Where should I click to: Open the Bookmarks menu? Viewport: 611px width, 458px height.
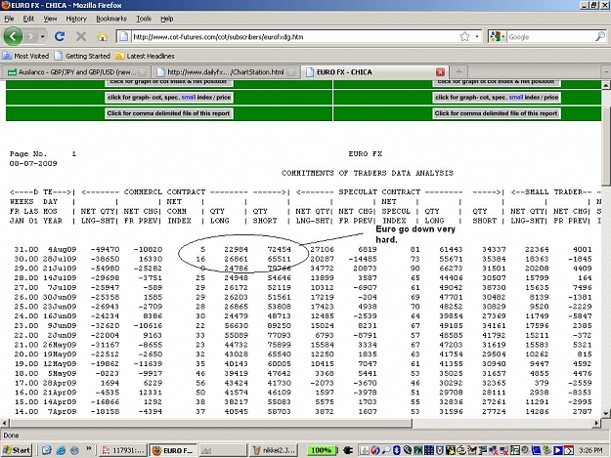[x=111, y=19]
